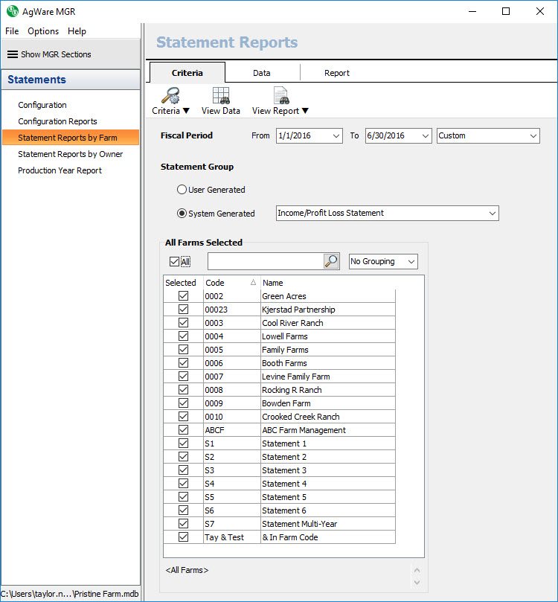Uncheck the Rocking R Ranch checkbox
This screenshot has height=602, width=558.
pyautogui.click(x=183, y=390)
